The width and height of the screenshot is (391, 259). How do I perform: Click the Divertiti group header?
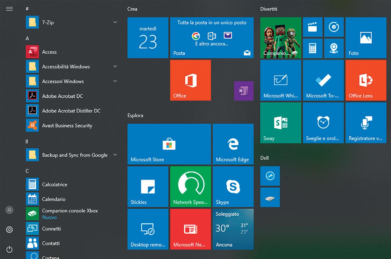click(269, 9)
